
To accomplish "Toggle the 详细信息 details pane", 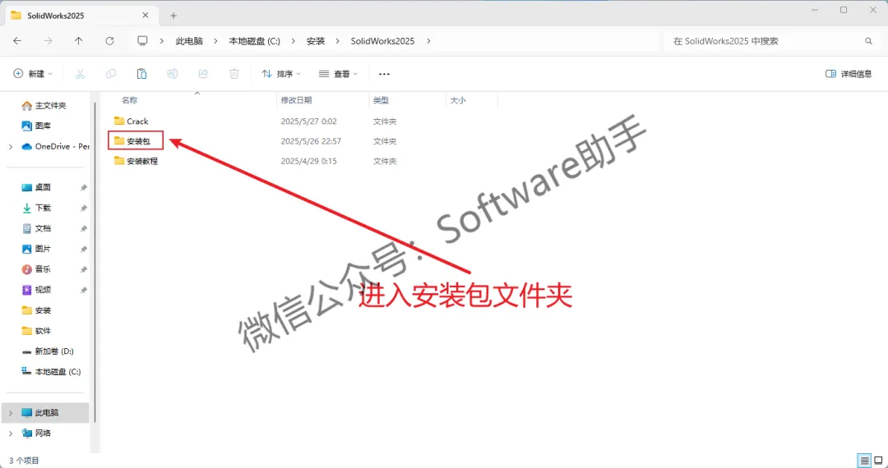I will (849, 73).
